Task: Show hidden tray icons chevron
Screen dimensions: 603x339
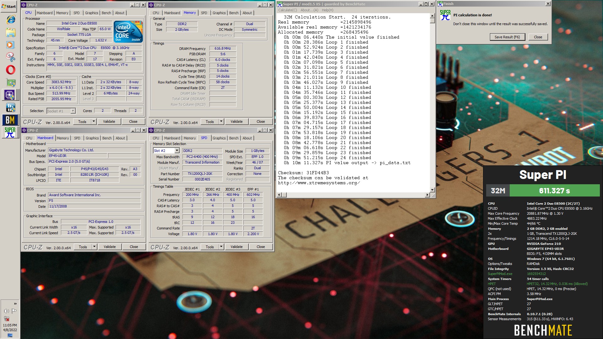Action: (x=15, y=304)
